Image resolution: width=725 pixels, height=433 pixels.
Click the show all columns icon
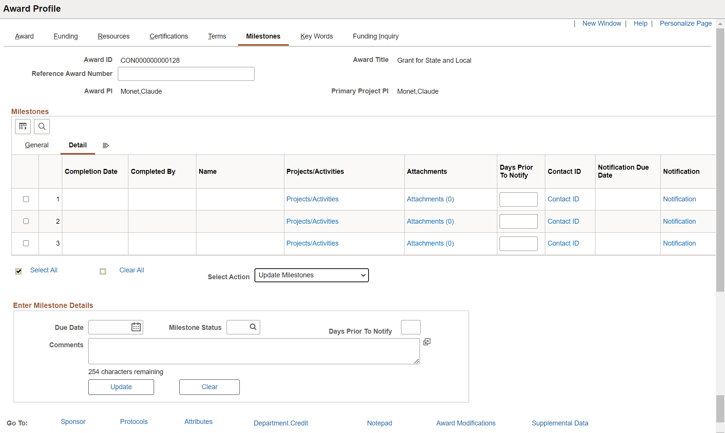point(106,145)
